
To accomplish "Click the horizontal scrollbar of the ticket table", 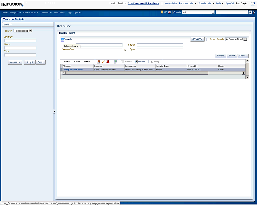I will click(x=137, y=73).
